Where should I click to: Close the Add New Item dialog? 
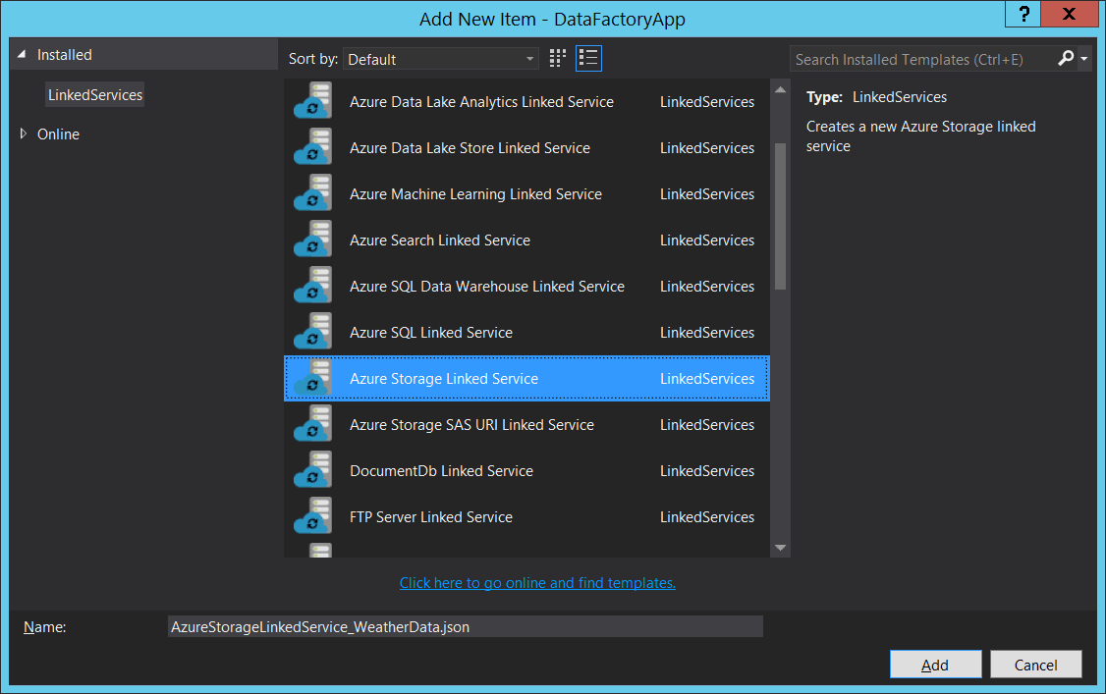pyautogui.click(x=1070, y=14)
